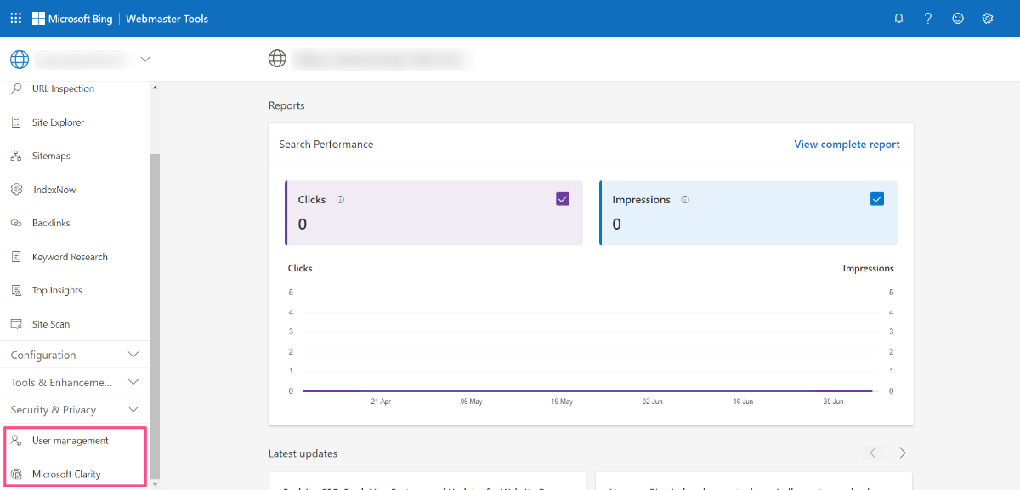This screenshot has width=1020, height=490.
Task: Click the IndexNow gear icon
Action: pos(16,190)
